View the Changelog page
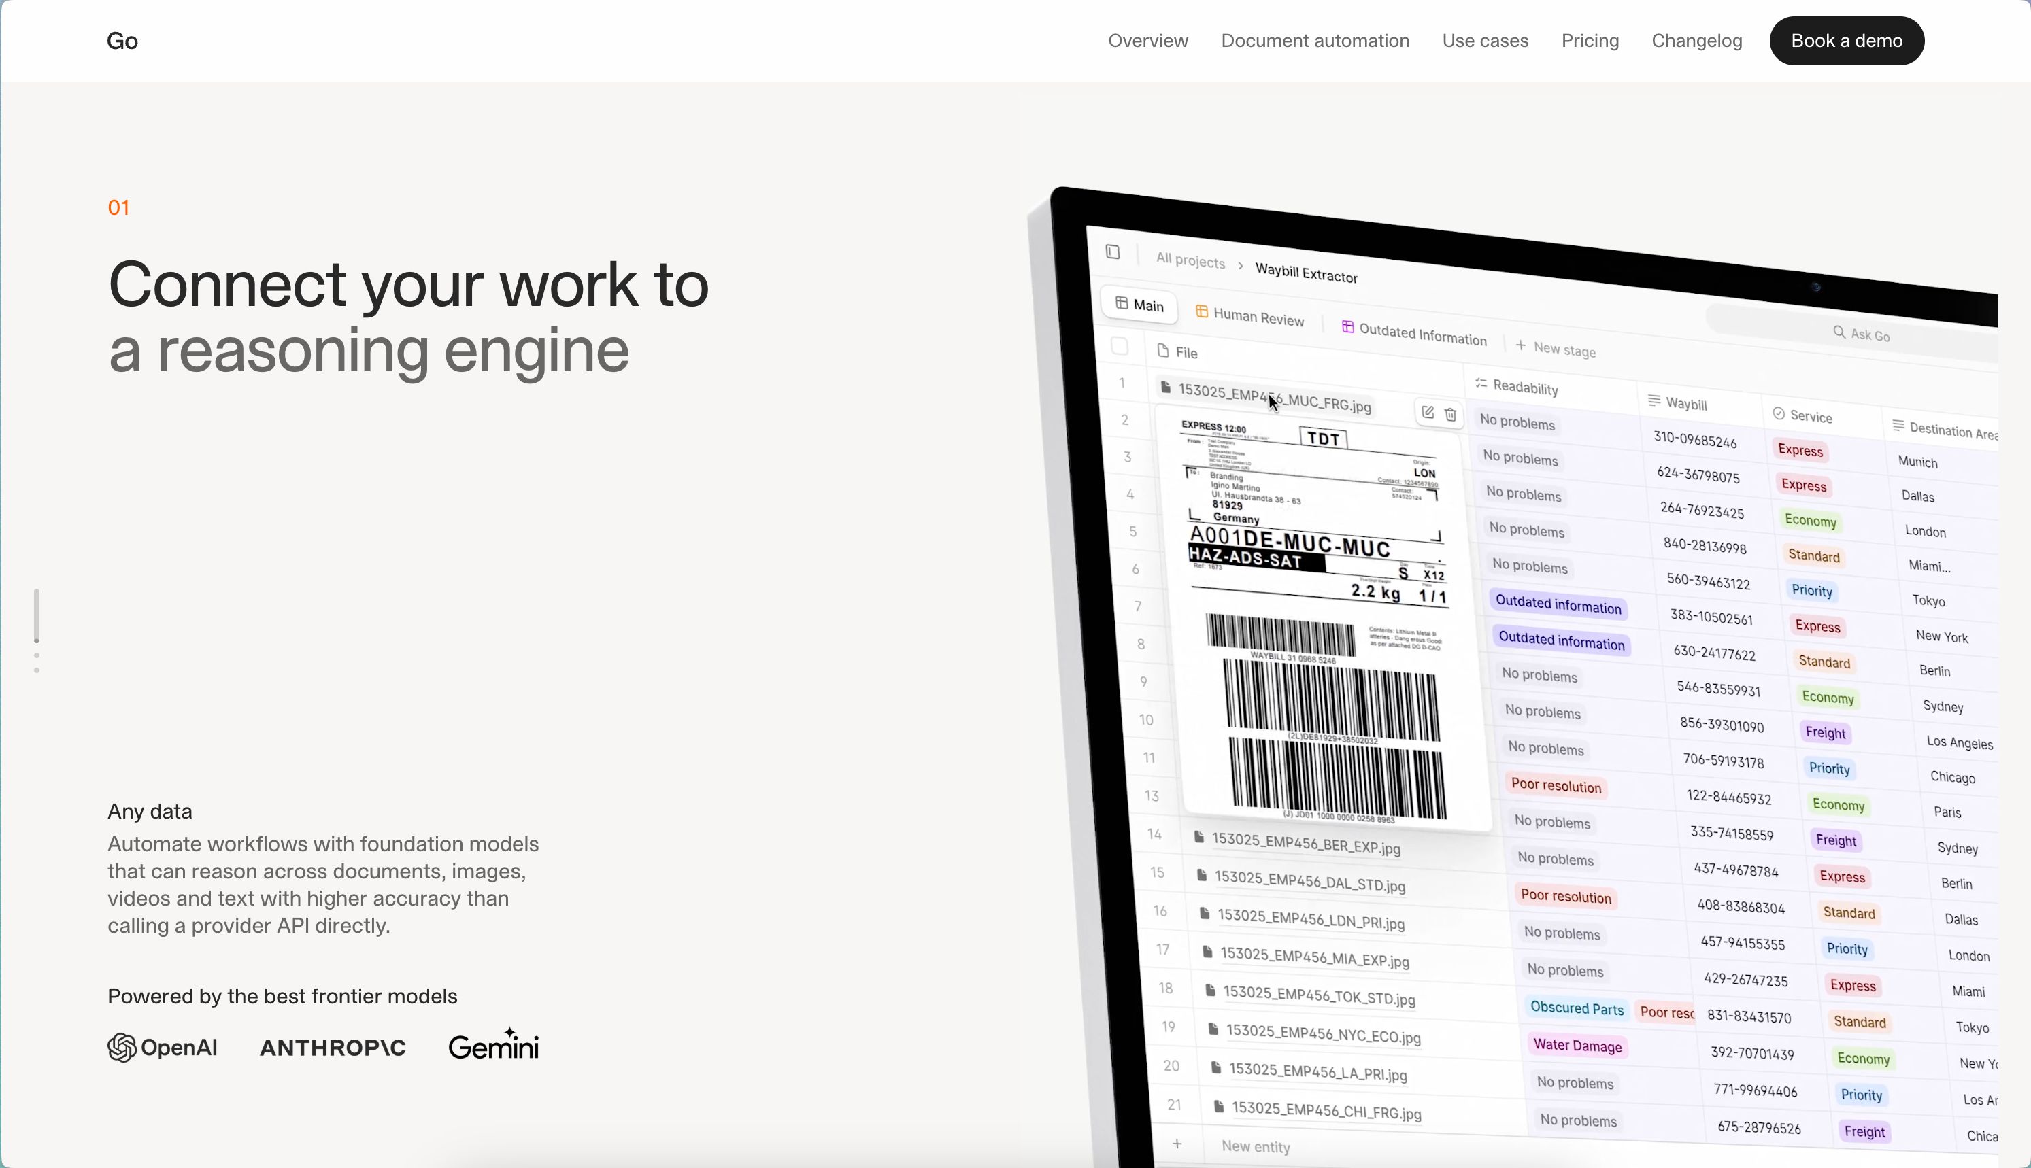The width and height of the screenshot is (2031, 1168). (x=1696, y=41)
